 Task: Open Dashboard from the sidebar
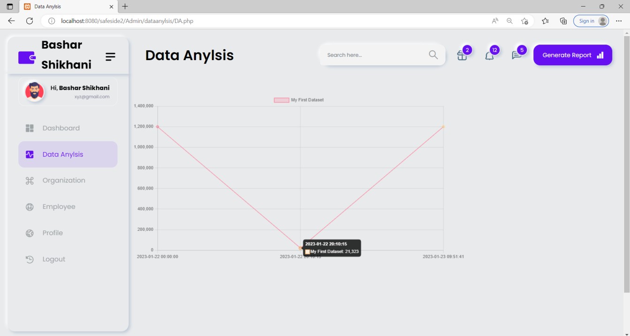[x=61, y=128]
